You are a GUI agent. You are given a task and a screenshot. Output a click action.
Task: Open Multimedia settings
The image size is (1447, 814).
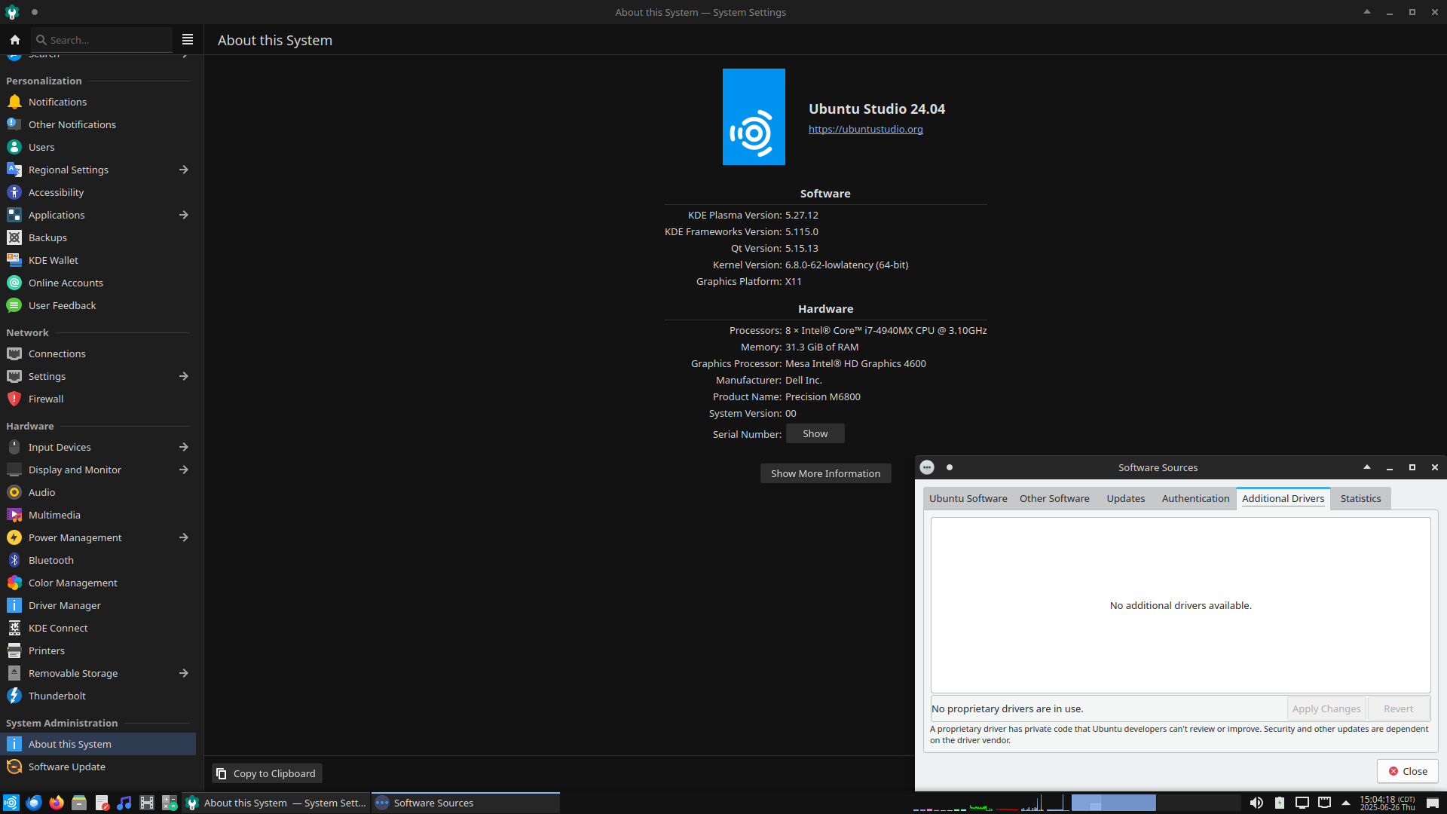click(98, 515)
